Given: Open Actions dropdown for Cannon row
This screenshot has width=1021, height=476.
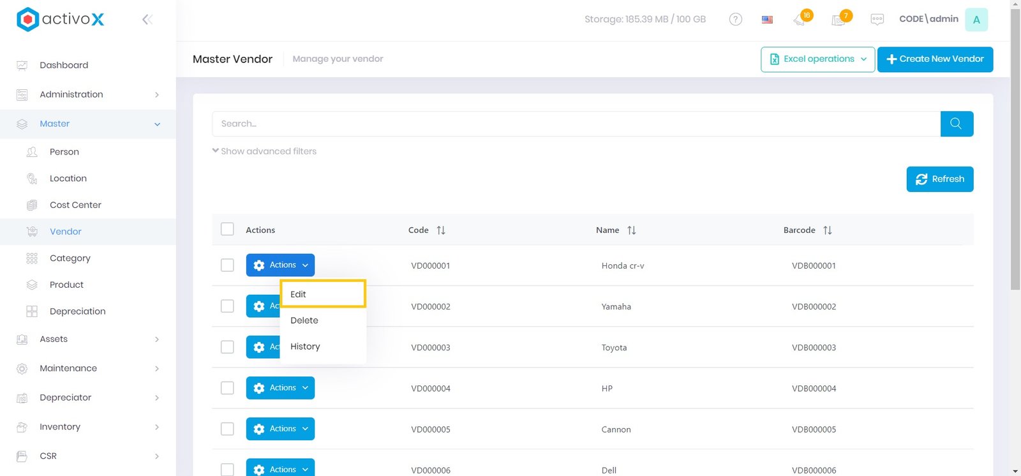Looking at the screenshot, I should coord(280,429).
